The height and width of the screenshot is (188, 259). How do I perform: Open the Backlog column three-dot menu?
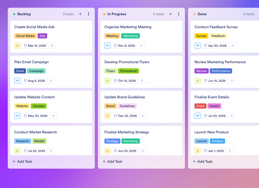point(89,14)
